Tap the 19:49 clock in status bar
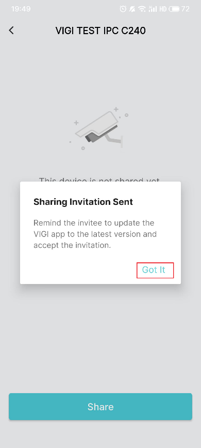Viewport: 201px width, 448px height. 21,9
